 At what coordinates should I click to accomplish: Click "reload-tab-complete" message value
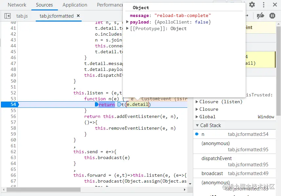pos(183,16)
